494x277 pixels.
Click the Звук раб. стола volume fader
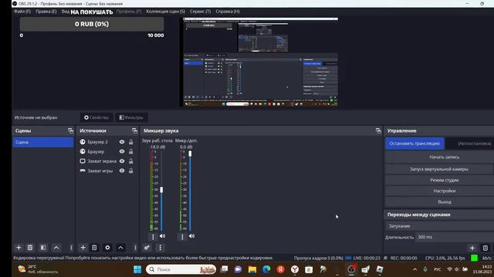[x=161, y=190]
